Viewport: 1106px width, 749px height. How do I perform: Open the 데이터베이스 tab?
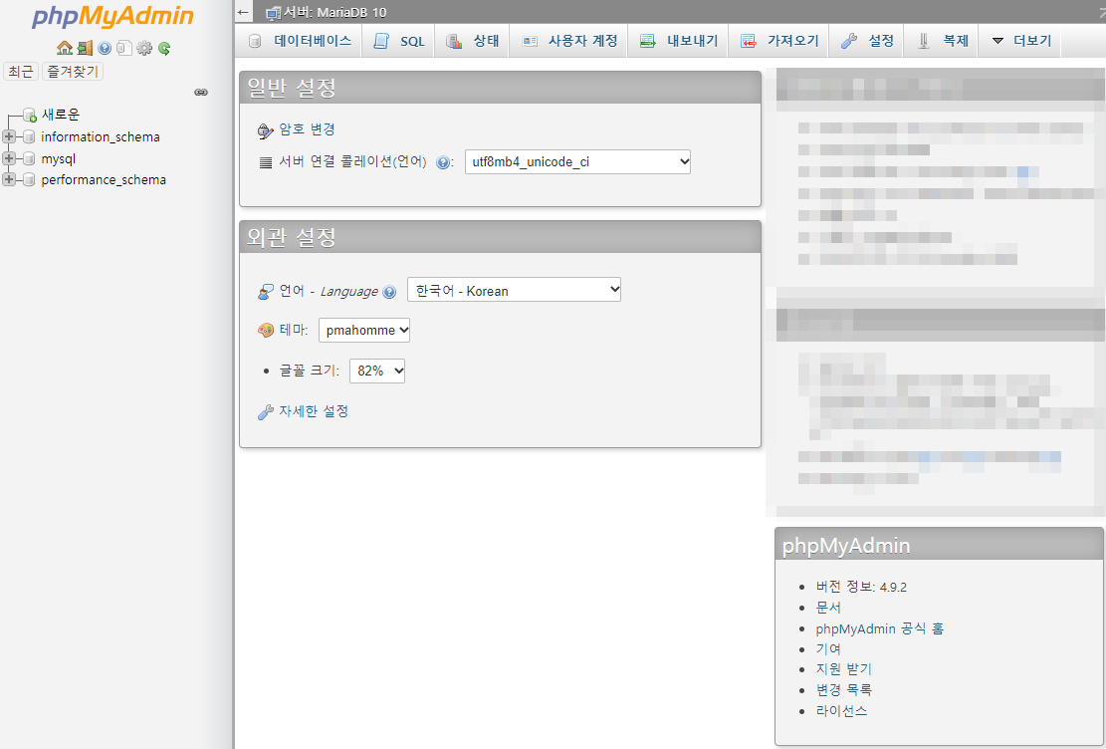coord(300,41)
